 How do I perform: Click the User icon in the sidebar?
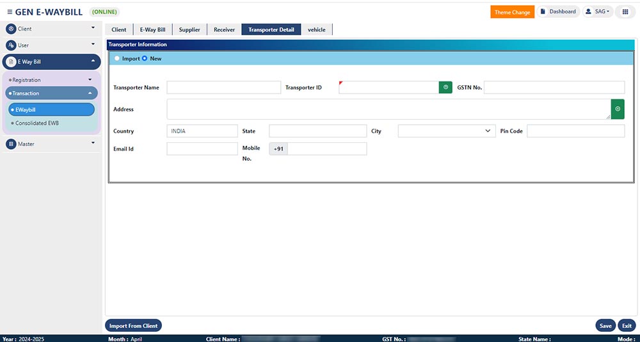click(11, 45)
